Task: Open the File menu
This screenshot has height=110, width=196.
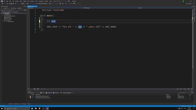Action: click(x=4, y=1)
